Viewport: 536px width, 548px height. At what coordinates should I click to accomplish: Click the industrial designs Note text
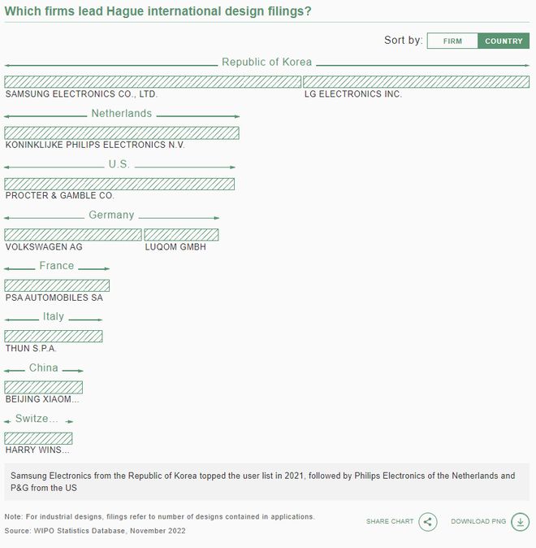pyautogui.click(x=159, y=516)
